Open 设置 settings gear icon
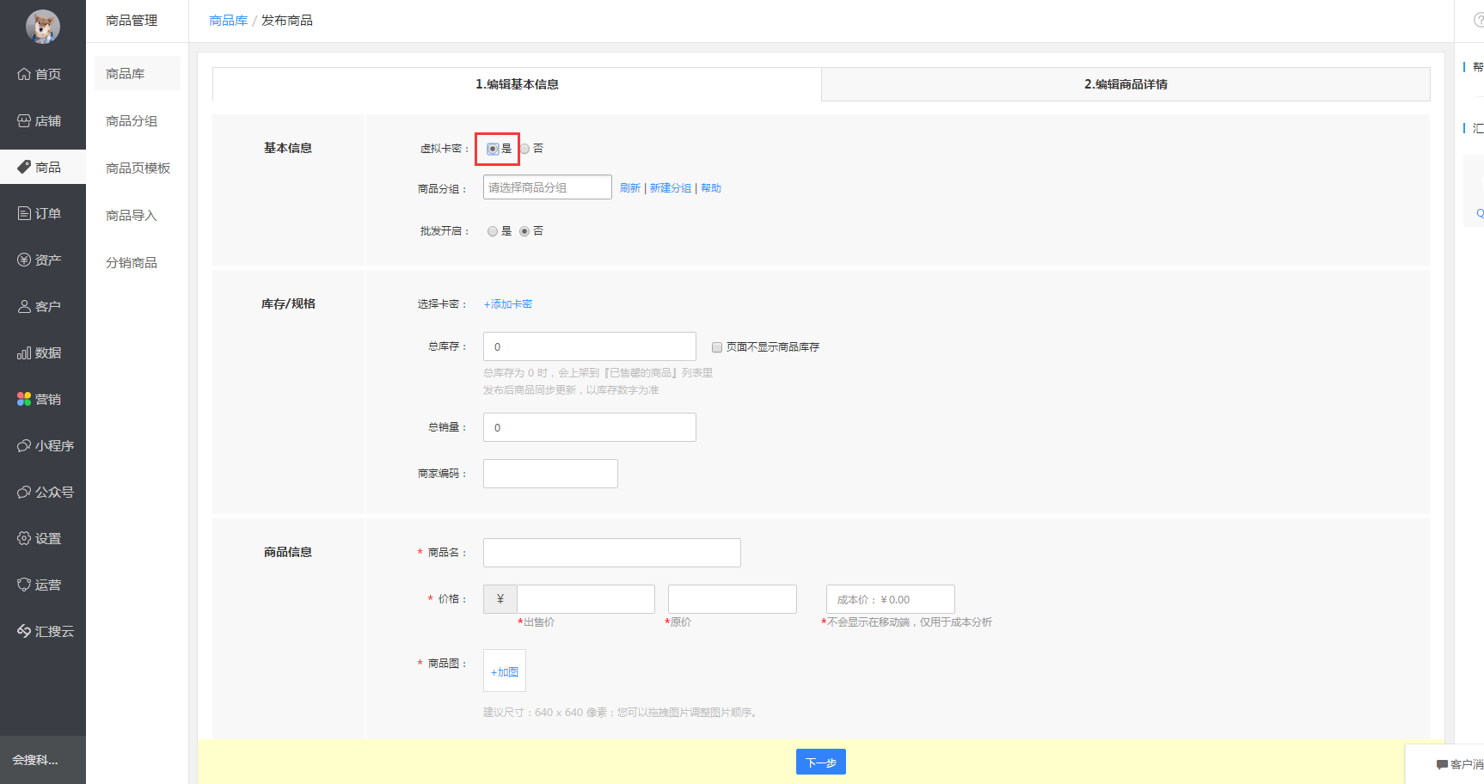The width and height of the screenshot is (1484, 784). tap(24, 539)
